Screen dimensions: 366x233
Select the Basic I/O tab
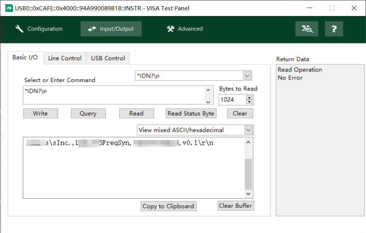point(25,57)
